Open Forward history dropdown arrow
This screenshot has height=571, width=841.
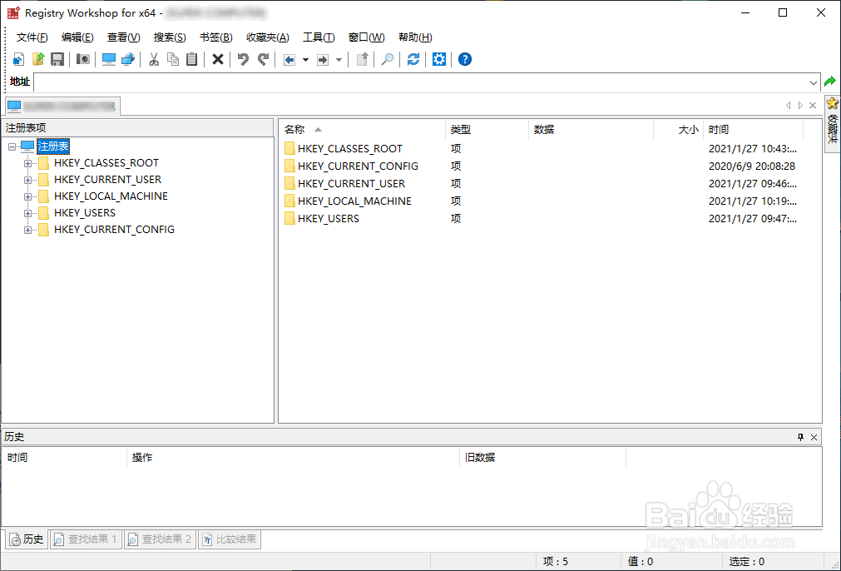pos(339,60)
